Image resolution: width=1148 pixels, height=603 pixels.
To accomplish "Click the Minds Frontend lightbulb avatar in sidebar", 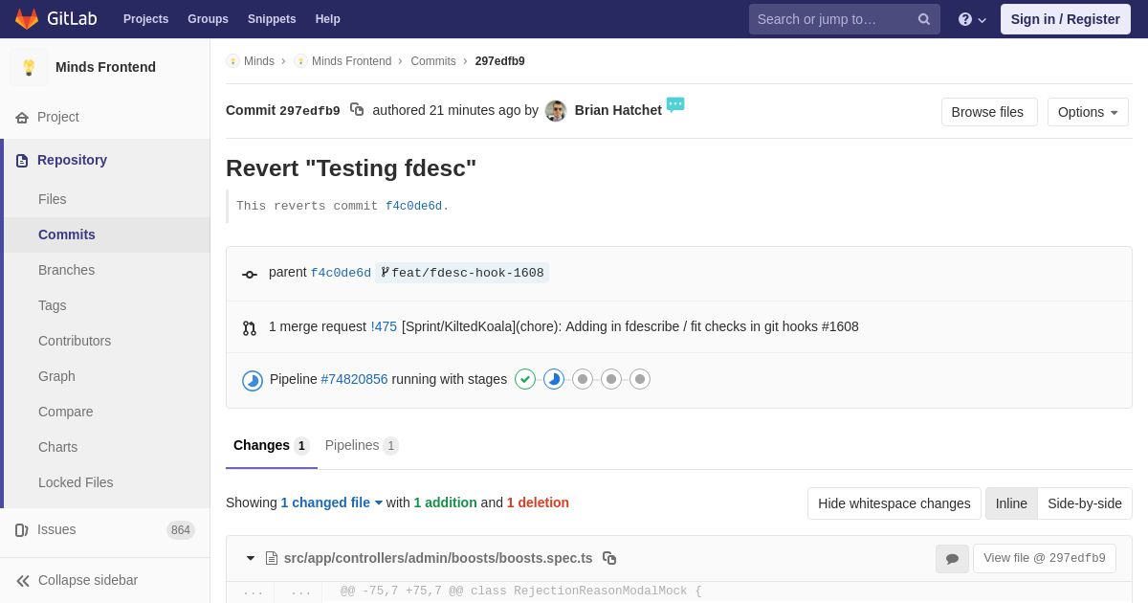I will (x=29, y=67).
